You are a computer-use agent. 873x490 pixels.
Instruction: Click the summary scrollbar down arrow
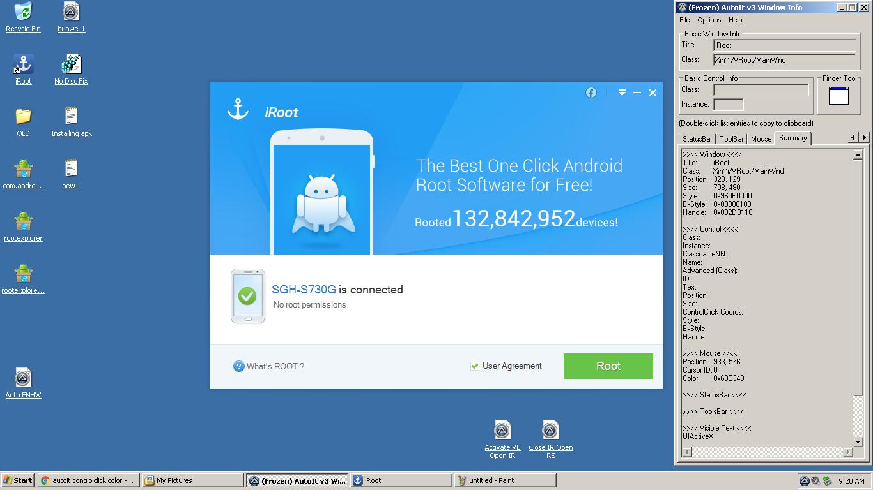[858, 442]
